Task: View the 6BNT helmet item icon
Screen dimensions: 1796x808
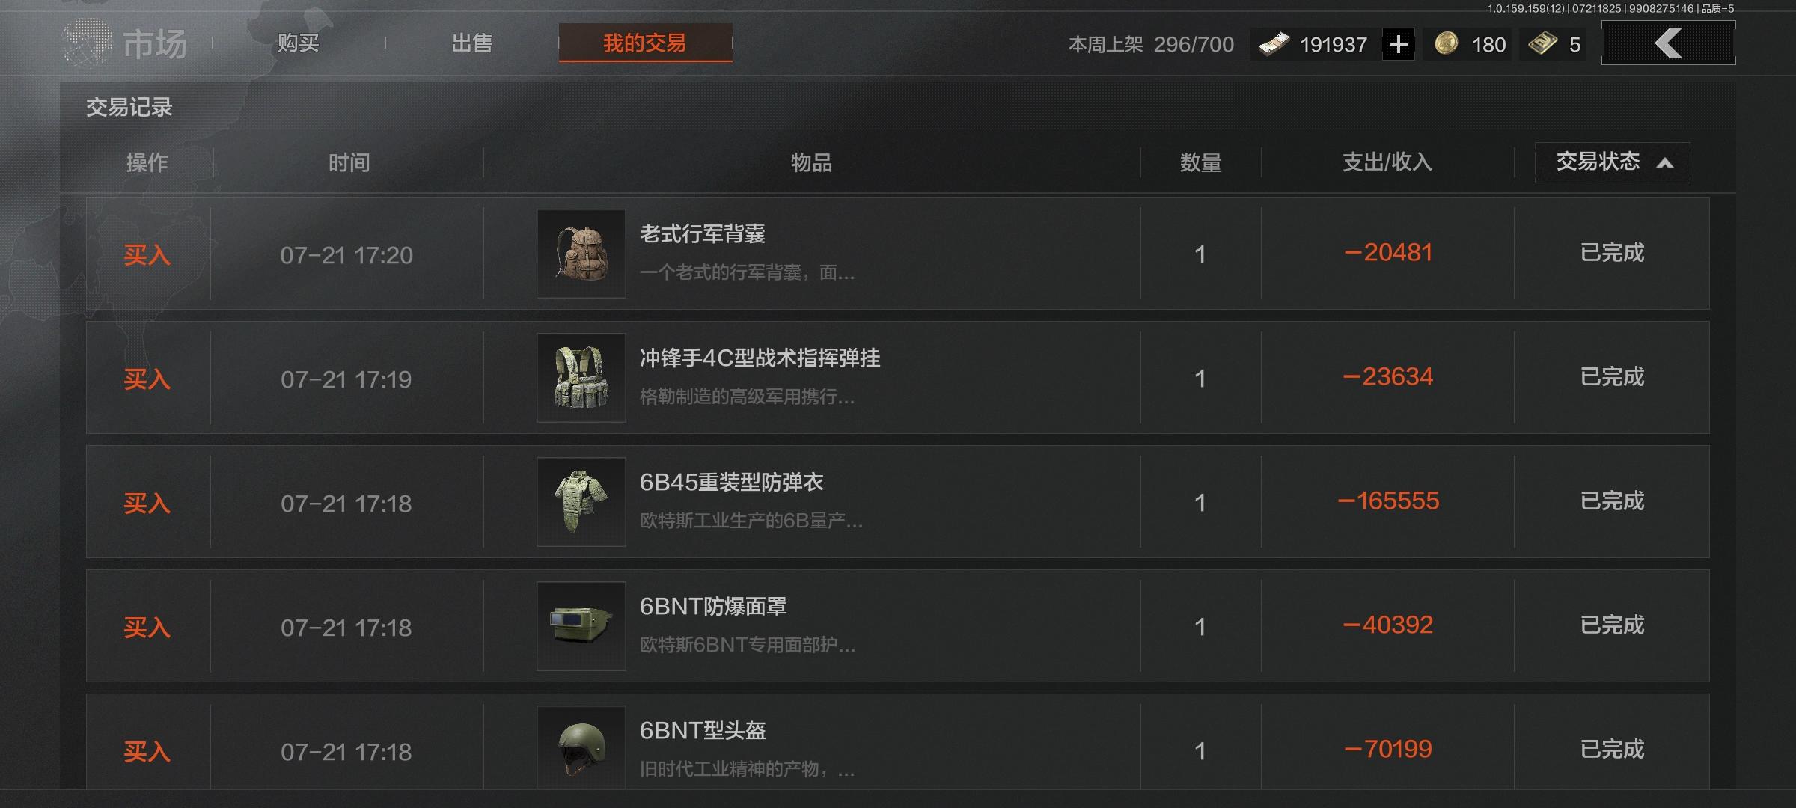Action: 581,748
